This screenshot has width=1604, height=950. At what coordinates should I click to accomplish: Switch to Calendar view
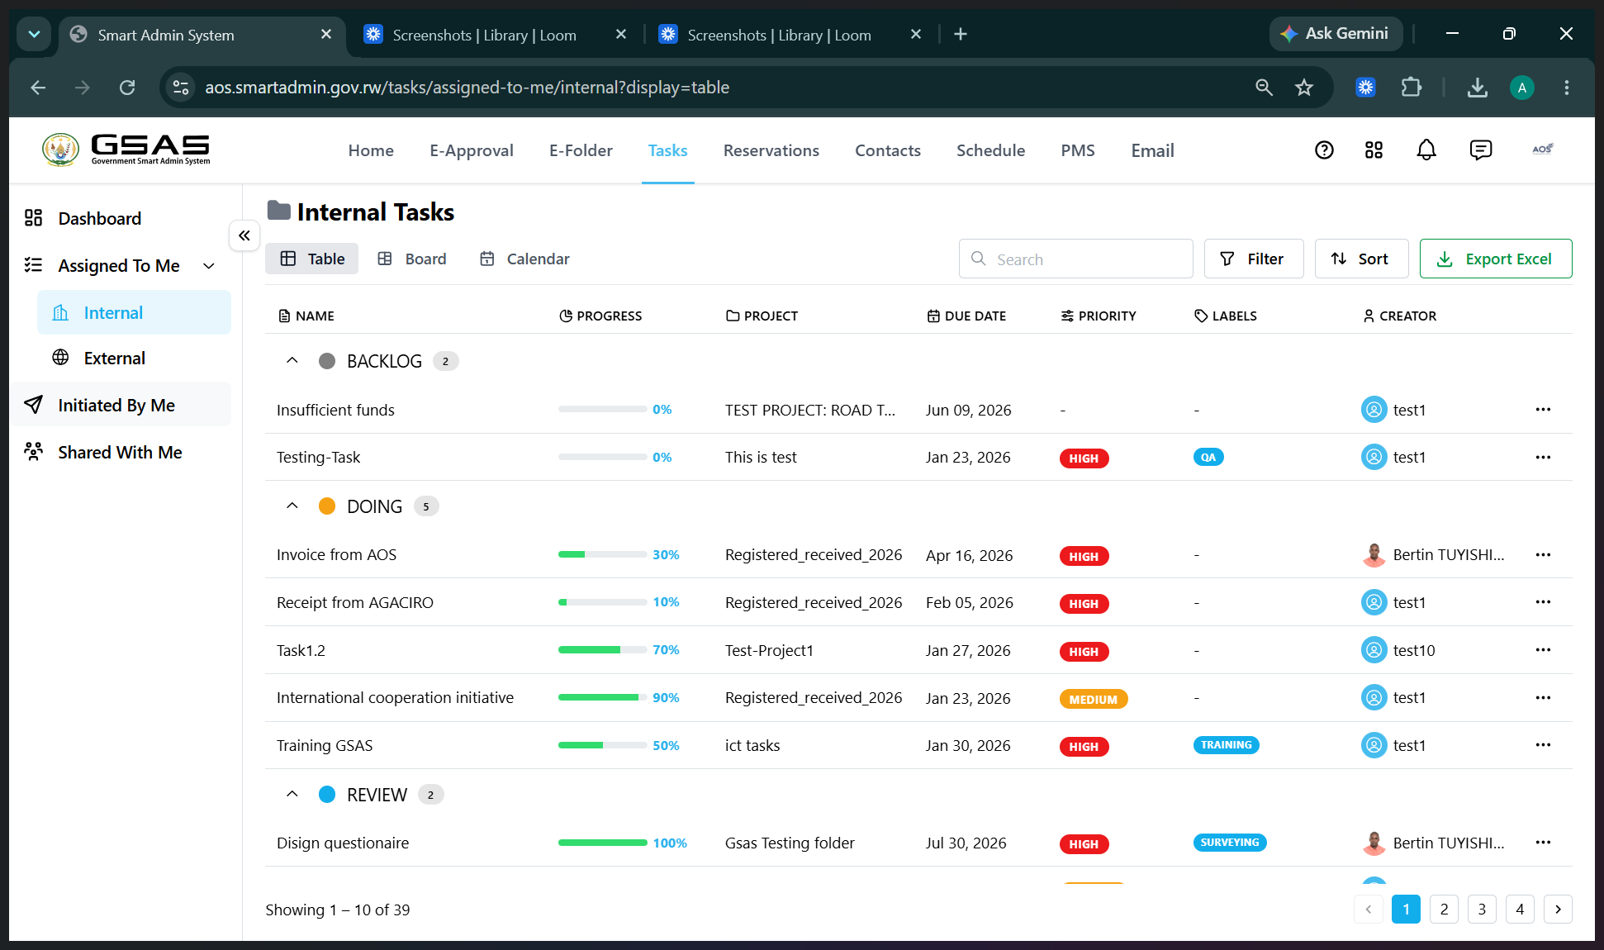point(525,259)
